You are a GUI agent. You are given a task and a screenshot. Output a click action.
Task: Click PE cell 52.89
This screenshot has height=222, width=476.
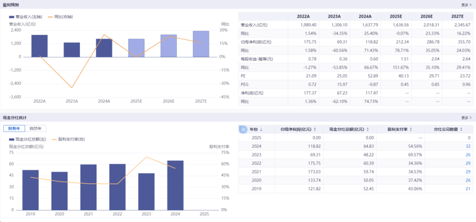pos(373,76)
